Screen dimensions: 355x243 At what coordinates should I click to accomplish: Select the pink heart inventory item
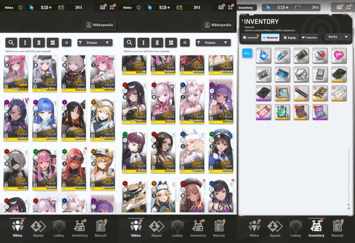tap(339, 55)
